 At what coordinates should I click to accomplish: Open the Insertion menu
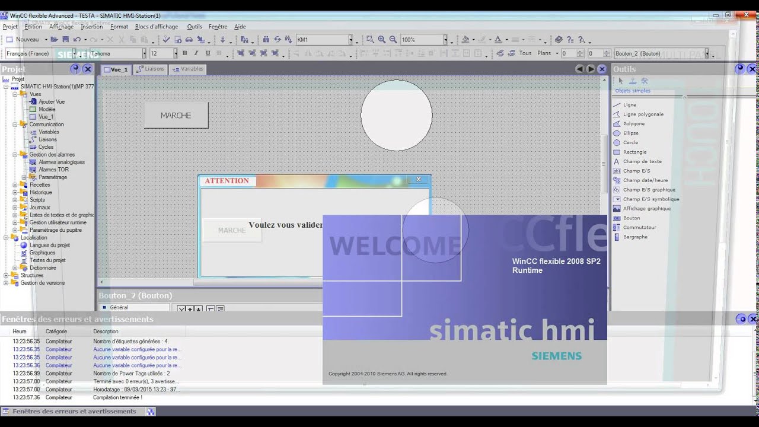click(92, 27)
